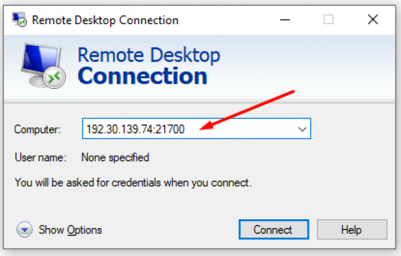Click the Computer: field label

[x=37, y=130]
